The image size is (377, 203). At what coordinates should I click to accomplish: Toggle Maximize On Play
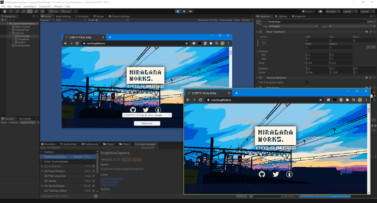208,20
